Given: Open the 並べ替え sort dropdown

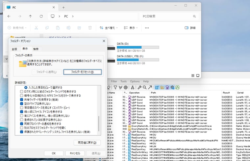Looking at the screenshot, I should [109, 28].
